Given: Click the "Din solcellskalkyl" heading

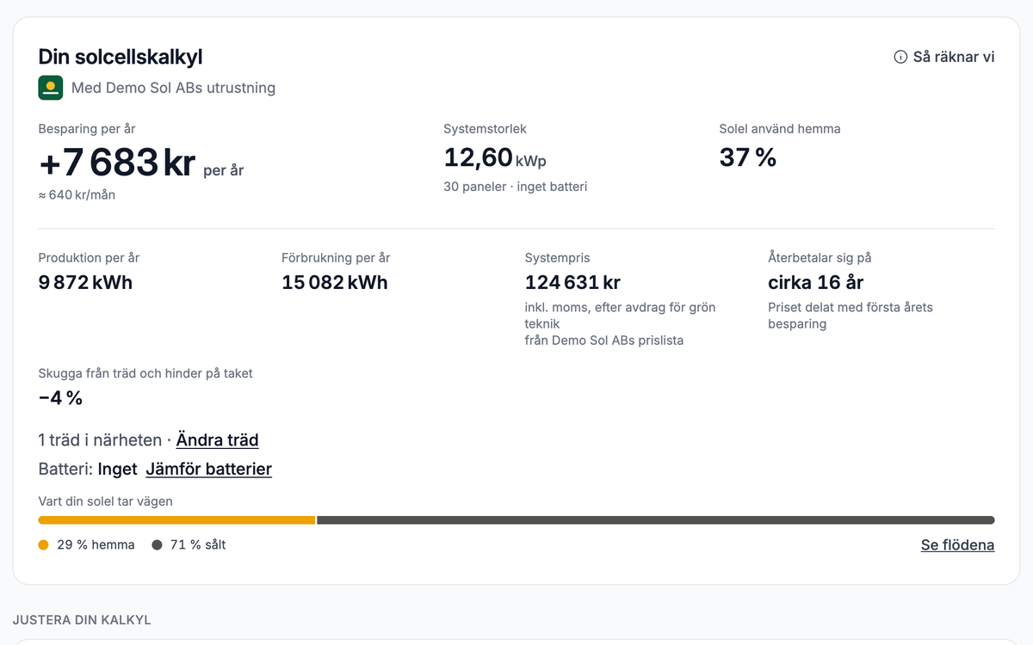Looking at the screenshot, I should 121,57.
